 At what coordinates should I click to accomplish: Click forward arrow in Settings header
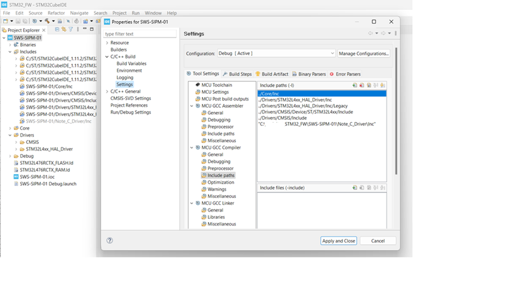tap(383, 33)
